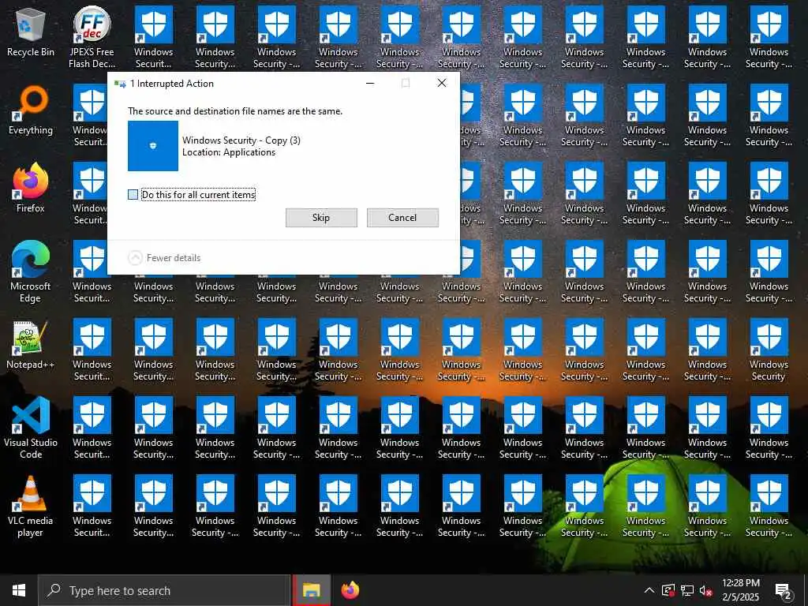
Task: Click the muted volume tray icon
Action: point(705,590)
